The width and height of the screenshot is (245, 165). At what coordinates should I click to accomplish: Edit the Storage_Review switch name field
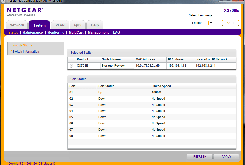pyautogui.click(x=117, y=66)
